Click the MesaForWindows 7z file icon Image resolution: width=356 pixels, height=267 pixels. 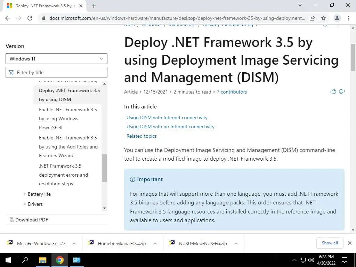(10, 243)
